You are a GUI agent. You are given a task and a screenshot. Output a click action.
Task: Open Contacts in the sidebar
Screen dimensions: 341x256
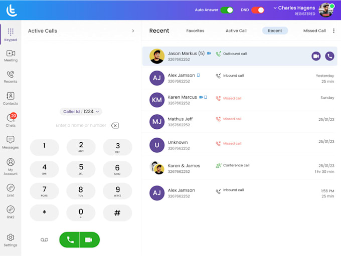click(x=11, y=99)
